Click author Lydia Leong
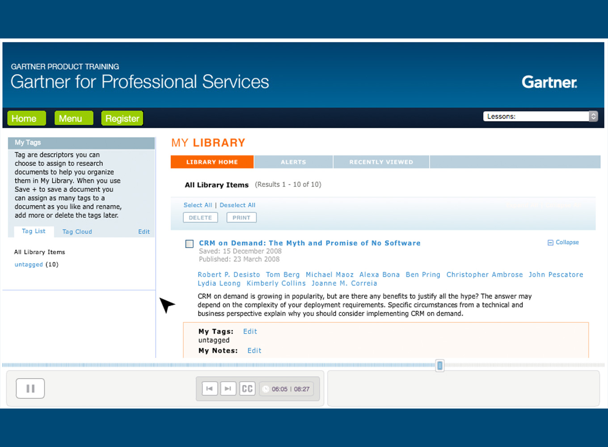Viewport: 608px width, 447px height. pyautogui.click(x=219, y=283)
